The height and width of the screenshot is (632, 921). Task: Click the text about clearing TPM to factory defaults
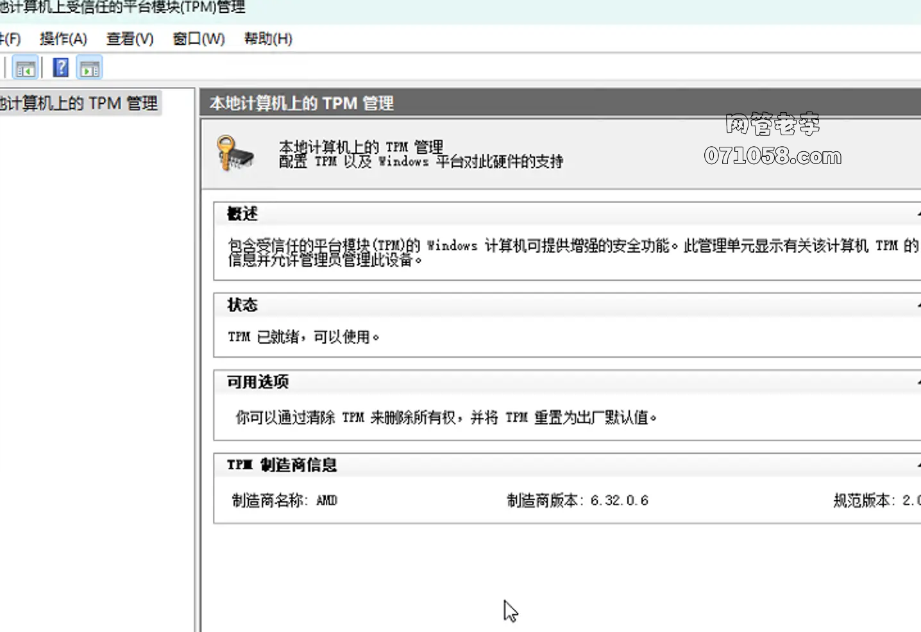tap(446, 418)
